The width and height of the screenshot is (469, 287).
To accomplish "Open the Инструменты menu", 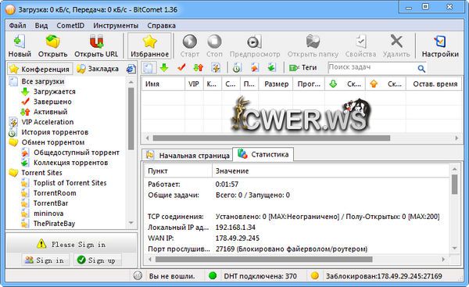I will tap(116, 26).
